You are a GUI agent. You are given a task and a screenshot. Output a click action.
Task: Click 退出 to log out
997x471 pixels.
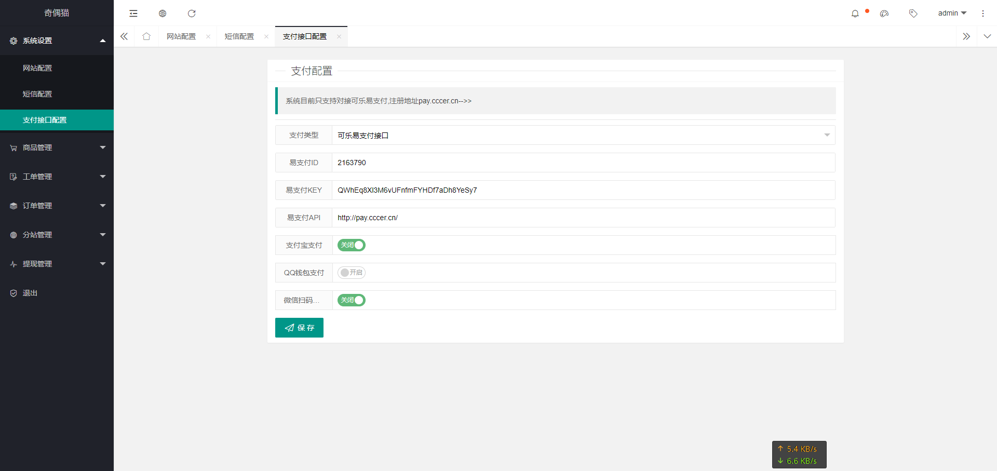click(30, 293)
